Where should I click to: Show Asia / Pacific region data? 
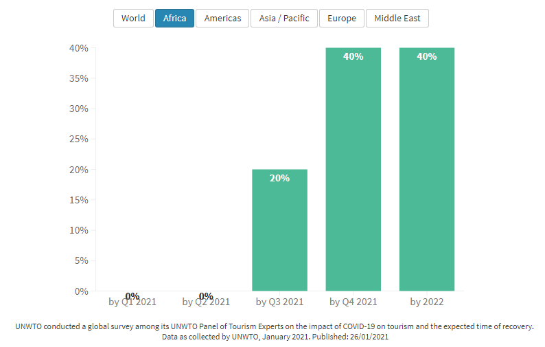tap(284, 19)
